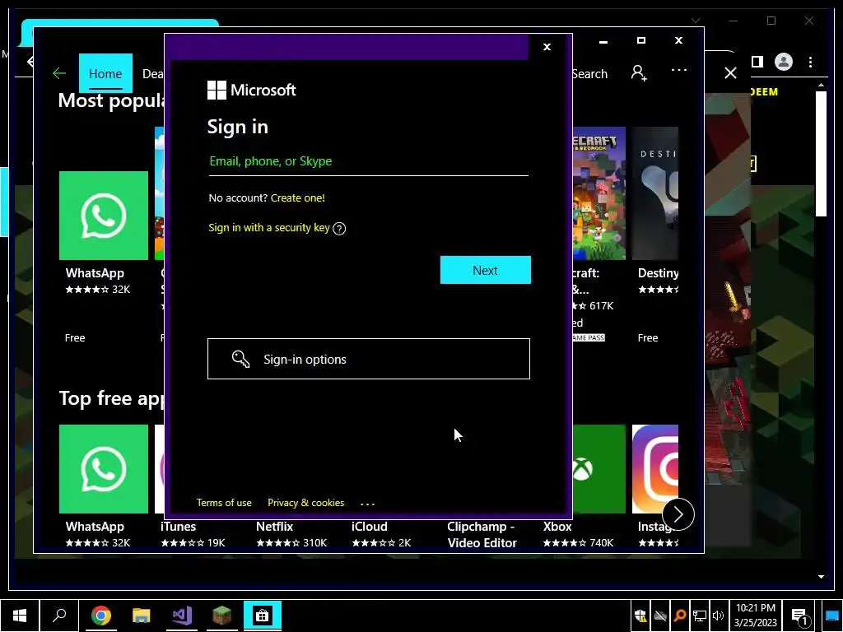Switch to Chrome in the taskbar
The width and height of the screenshot is (843, 632).
(100, 616)
